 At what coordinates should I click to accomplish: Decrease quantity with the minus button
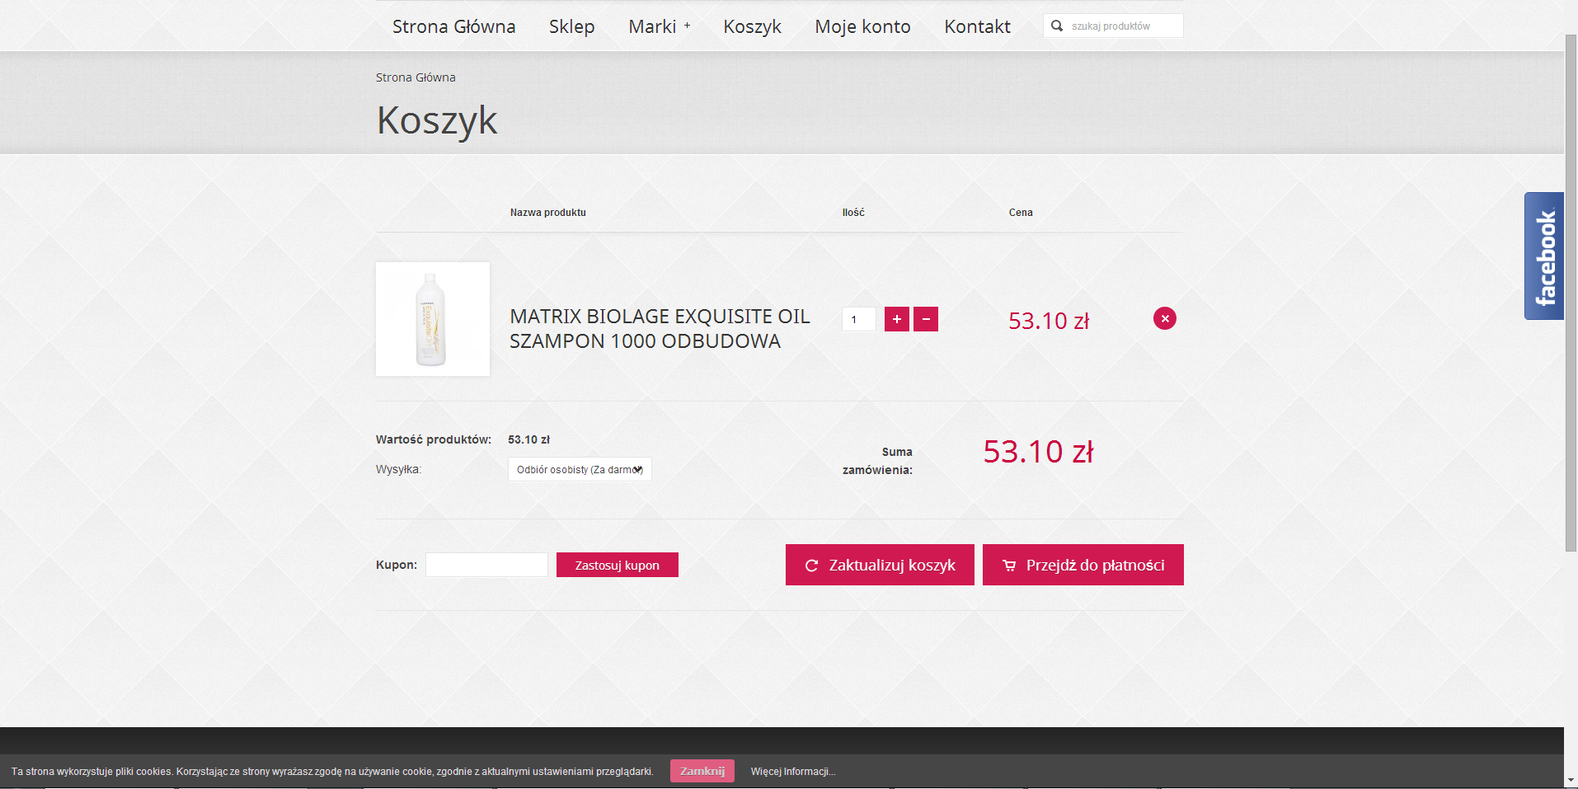926,319
